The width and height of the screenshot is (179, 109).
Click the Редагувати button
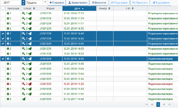pyautogui.click(x=119, y=3)
